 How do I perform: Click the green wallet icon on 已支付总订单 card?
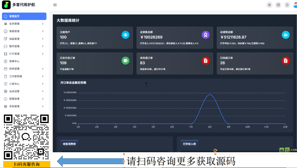[125, 61]
